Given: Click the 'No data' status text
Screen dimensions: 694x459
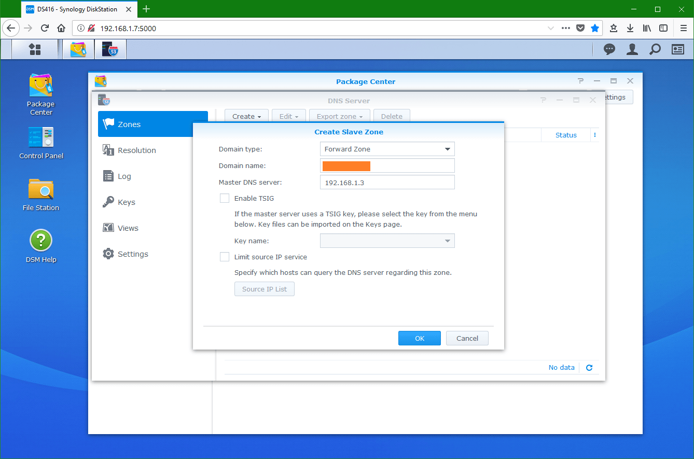Looking at the screenshot, I should click(x=562, y=367).
